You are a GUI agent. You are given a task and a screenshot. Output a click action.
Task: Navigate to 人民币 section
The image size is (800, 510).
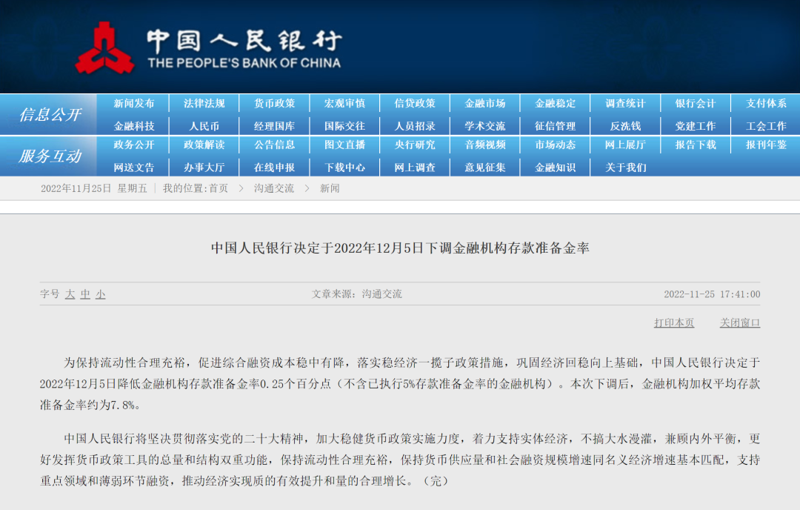click(x=204, y=126)
